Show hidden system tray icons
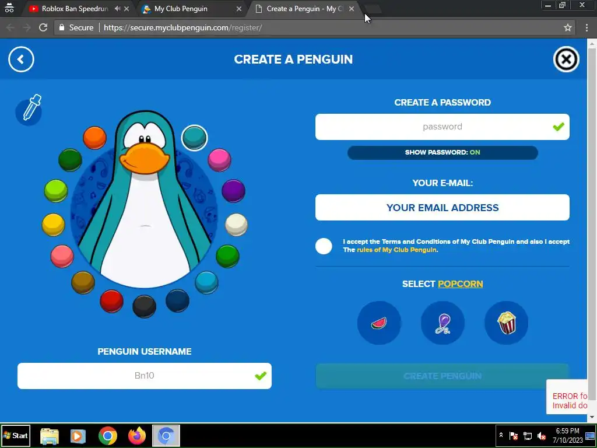 point(501,435)
